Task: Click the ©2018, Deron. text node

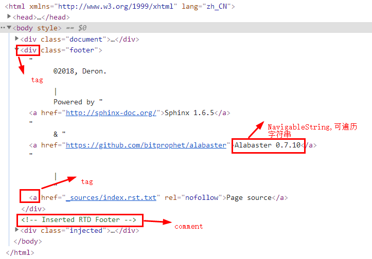Action: [x=80, y=71]
